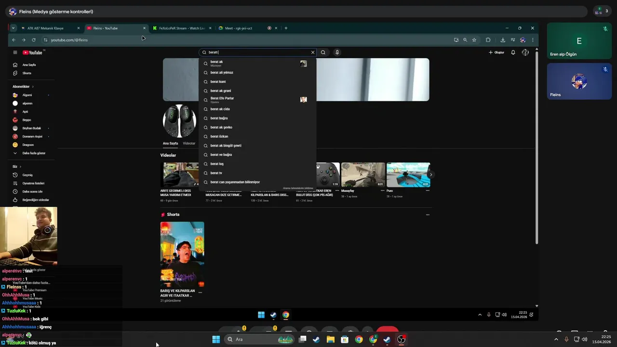This screenshot has height=347, width=617.
Task: Select suggestion 'berat ak' Müzisyen
Action: (257, 63)
